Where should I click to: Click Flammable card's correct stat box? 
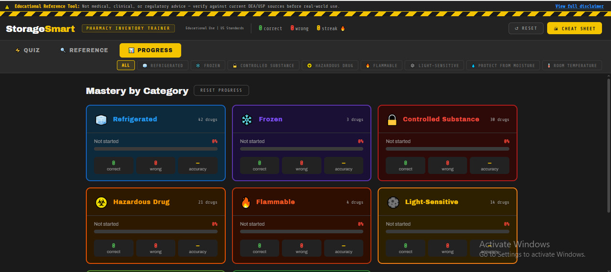pos(260,248)
